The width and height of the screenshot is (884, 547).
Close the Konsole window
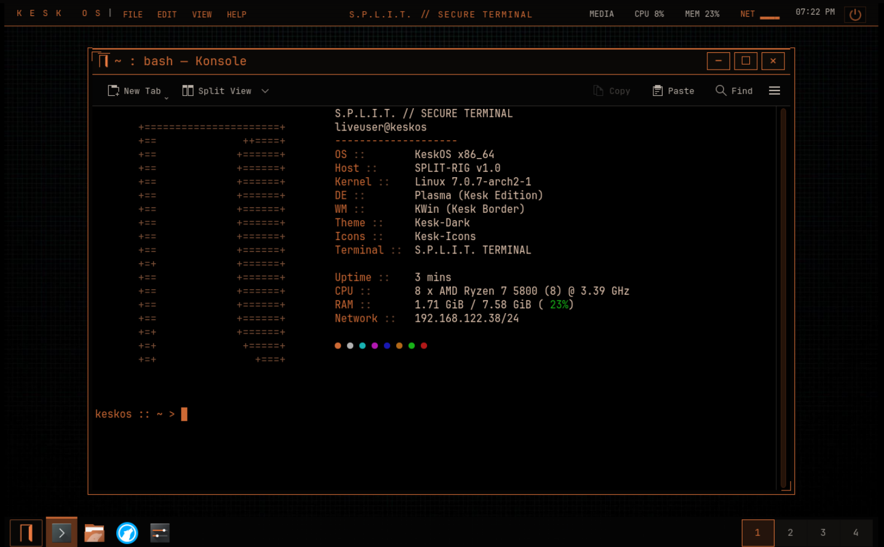[773, 61]
